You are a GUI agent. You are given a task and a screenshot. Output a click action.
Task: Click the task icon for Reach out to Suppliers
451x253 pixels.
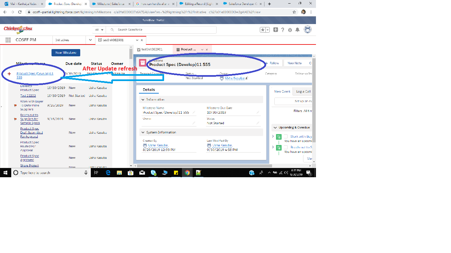279,148
